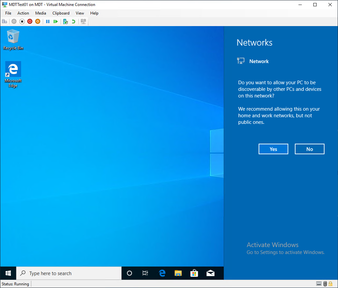Click Yes to allow PC discovery
Viewport: 338px width, 288px height.
(273, 149)
